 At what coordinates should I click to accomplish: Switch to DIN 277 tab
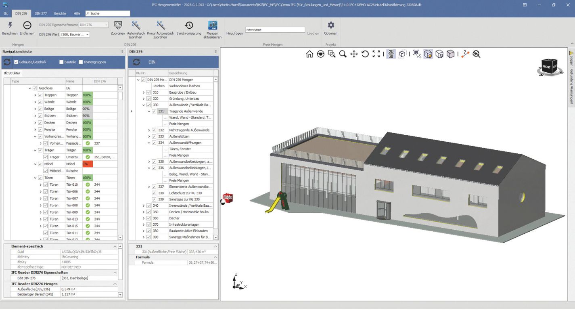(41, 13)
